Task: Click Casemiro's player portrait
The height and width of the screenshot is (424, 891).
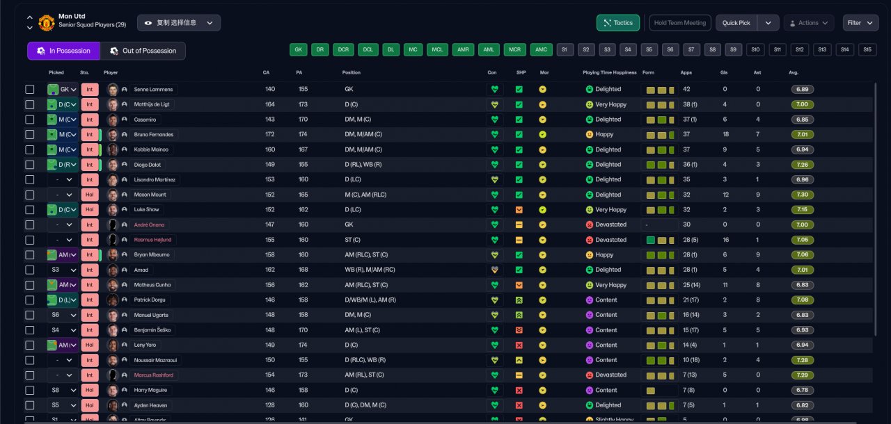Action: (113, 120)
